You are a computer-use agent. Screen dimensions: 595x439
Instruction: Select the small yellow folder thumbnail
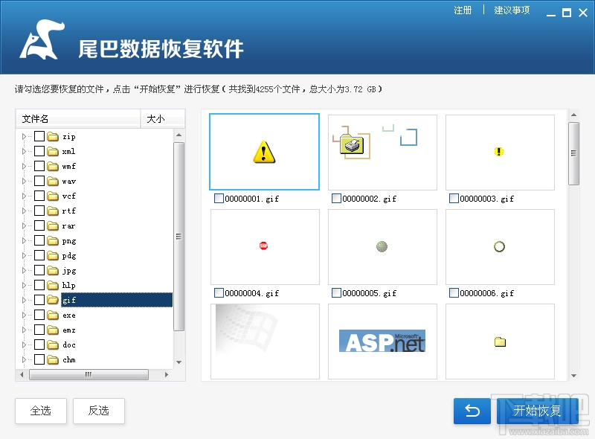click(x=500, y=341)
